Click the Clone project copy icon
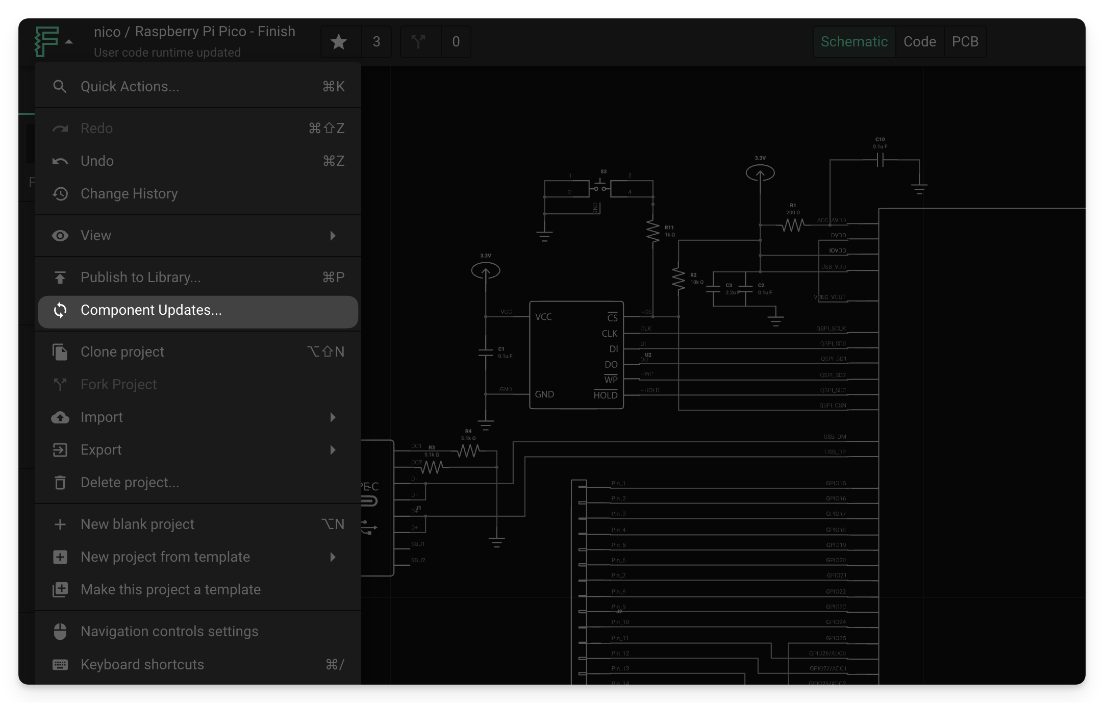The width and height of the screenshot is (1104, 703). pyautogui.click(x=60, y=352)
